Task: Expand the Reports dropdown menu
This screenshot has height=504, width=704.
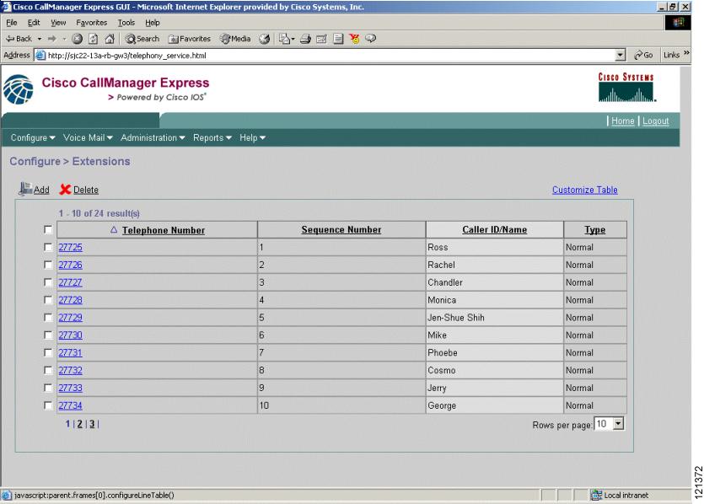Action: (x=212, y=137)
